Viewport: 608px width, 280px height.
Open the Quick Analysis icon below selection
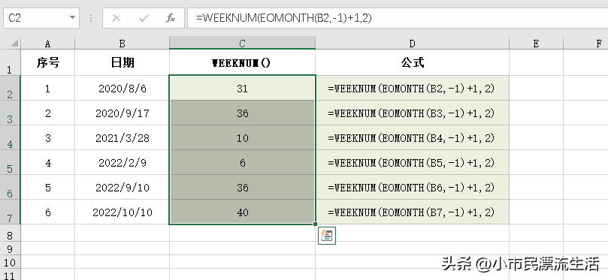coord(327,236)
